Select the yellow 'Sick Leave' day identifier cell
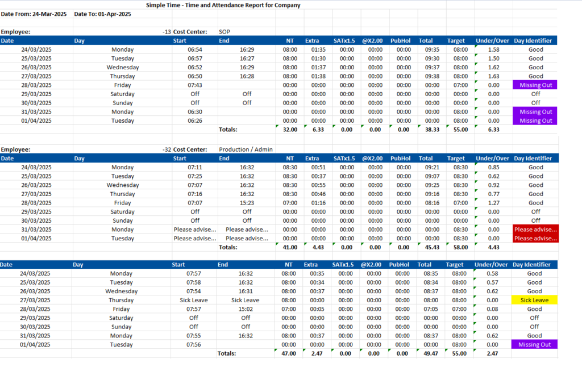582x375 pixels. pyautogui.click(x=534, y=300)
